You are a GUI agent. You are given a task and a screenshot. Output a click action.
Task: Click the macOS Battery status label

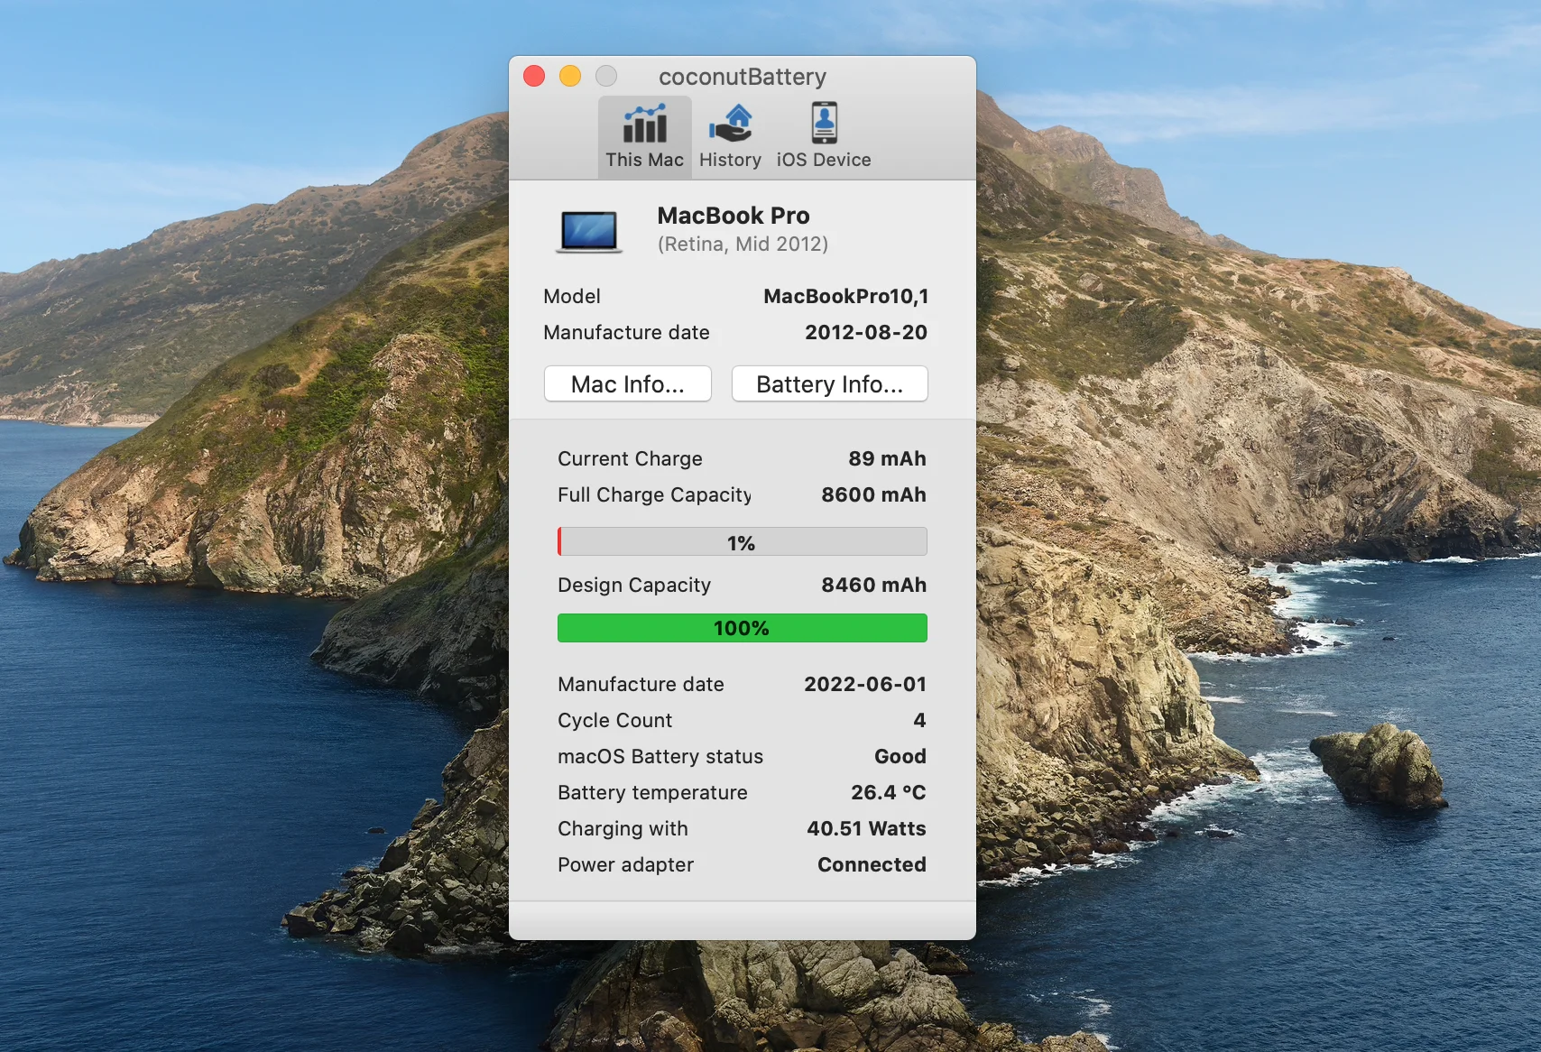click(x=660, y=756)
